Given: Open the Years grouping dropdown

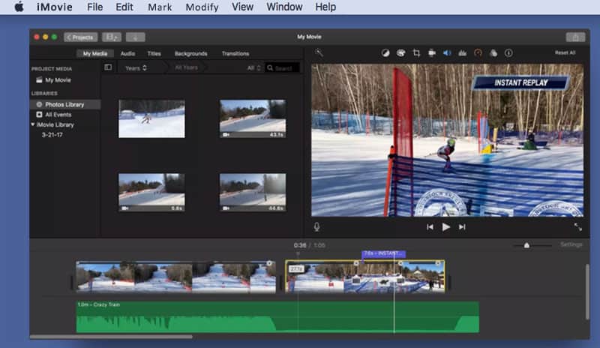Looking at the screenshot, I should [x=136, y=68].
